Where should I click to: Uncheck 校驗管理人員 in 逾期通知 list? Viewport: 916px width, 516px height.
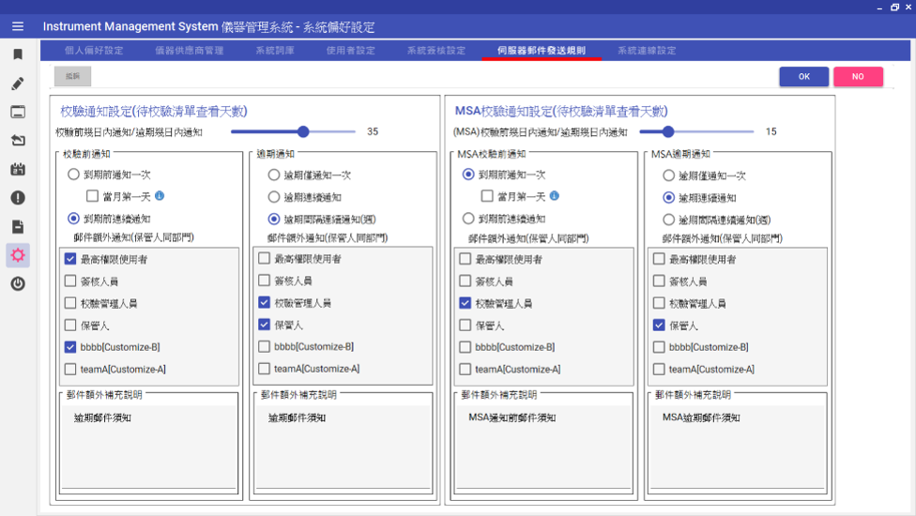(x=265, y=302)
